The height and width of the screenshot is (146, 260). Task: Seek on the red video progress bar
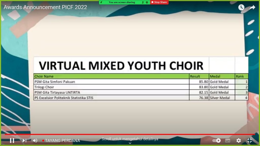click(127, 134)
